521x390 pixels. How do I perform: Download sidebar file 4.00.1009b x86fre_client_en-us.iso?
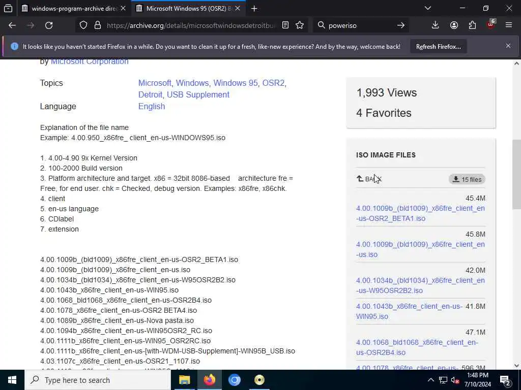point(420,249)
